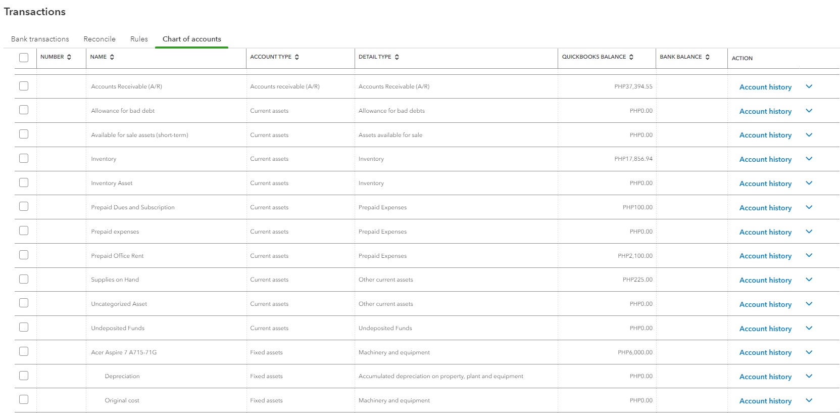This screenshot has width=840, height=413.
Task: Open action dropdown for Prepaid Office Rent
Action: pos(809,255)
